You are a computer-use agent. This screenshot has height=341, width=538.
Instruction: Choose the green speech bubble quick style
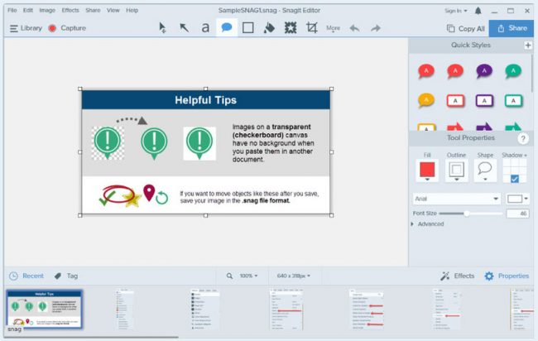pyautogui.click(x=513, y=71)
